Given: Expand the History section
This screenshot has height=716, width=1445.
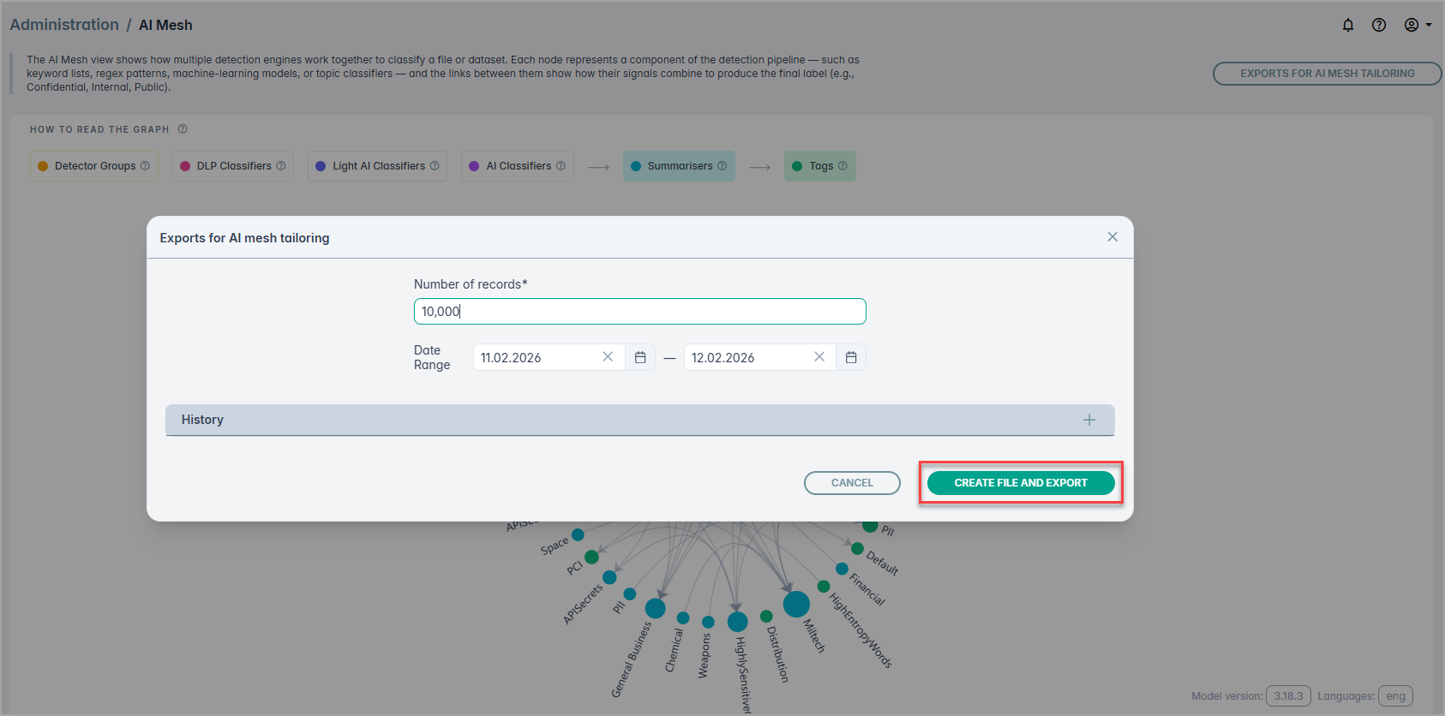Looking at the screenshot, I should click(x=202, y=420).
